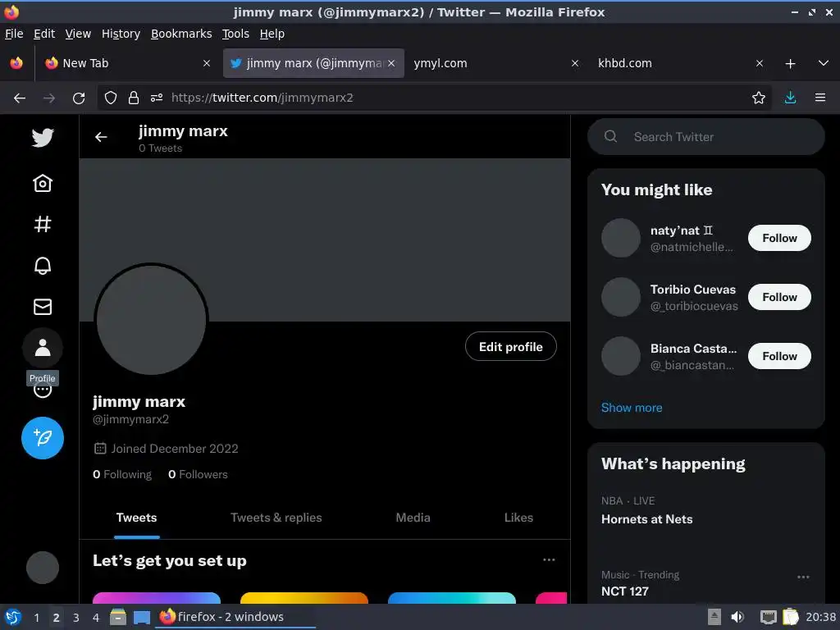Open the File menu
840x630 pixels.
click(x=14, y=34)
